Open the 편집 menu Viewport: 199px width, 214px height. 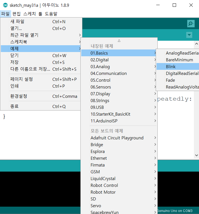point(16,14)
